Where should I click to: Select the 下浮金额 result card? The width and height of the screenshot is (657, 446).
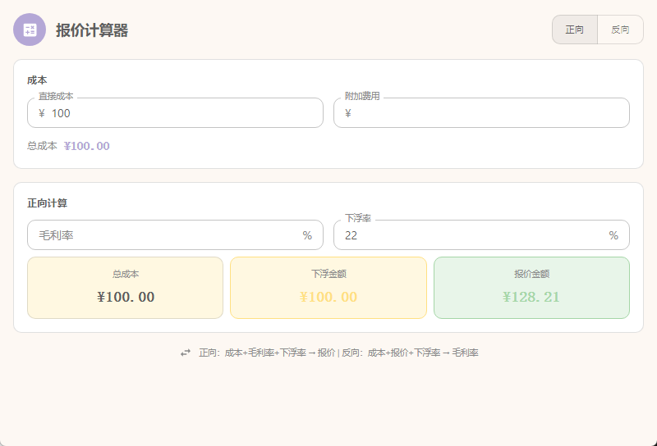coord(328,288)
